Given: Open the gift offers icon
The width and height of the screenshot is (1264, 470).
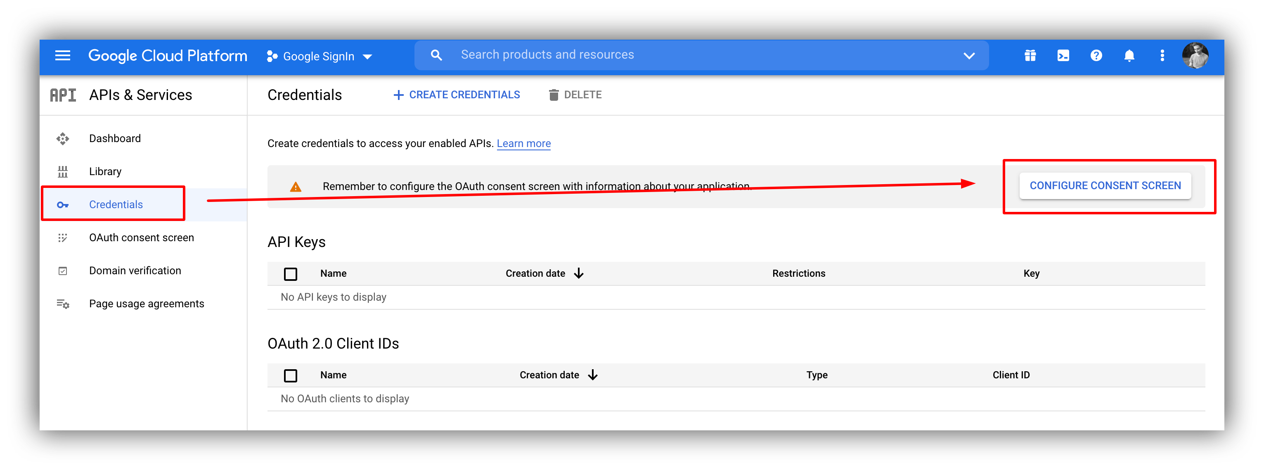Looking at the screenshot, I should click(x=1030, y=55).
